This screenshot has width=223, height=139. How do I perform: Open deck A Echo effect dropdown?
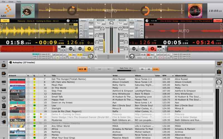point(82,58)
